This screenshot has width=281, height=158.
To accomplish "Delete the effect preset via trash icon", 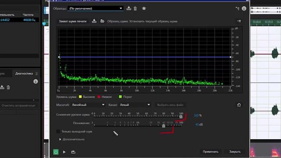I will 135,8.
